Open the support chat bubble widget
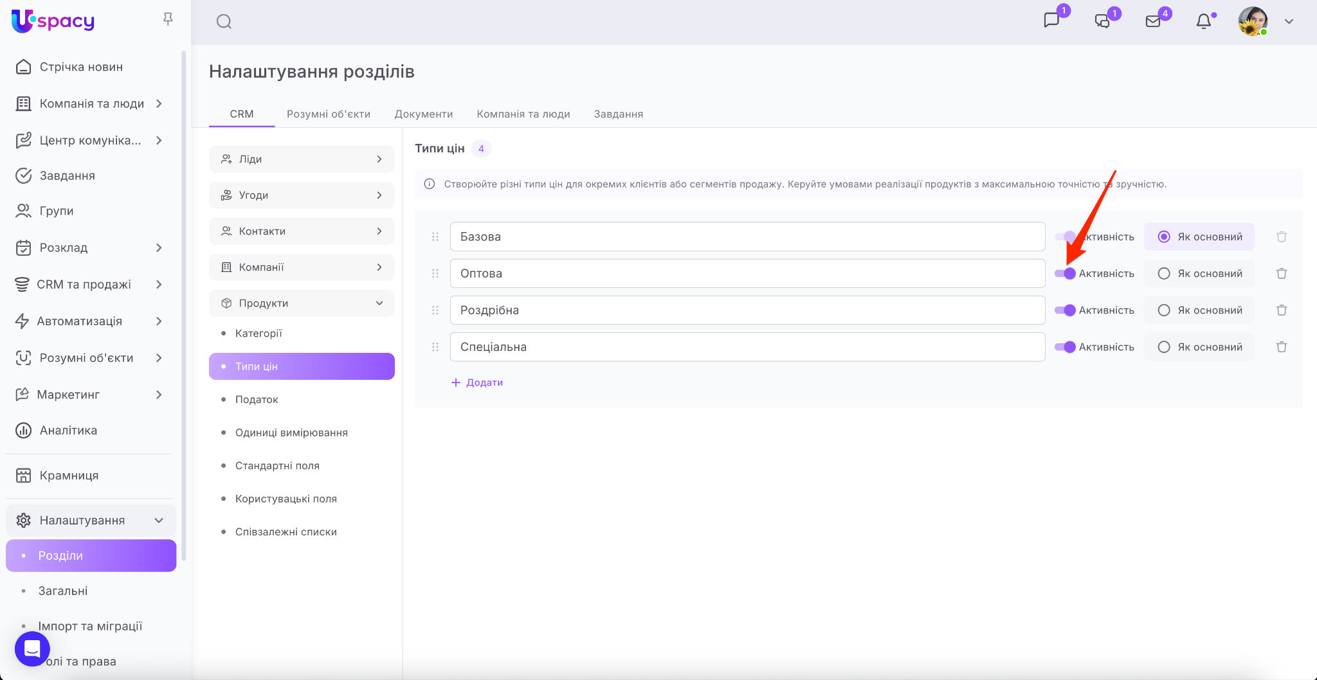This screenshot has height=680, width=1317. [x=32, y=649]
